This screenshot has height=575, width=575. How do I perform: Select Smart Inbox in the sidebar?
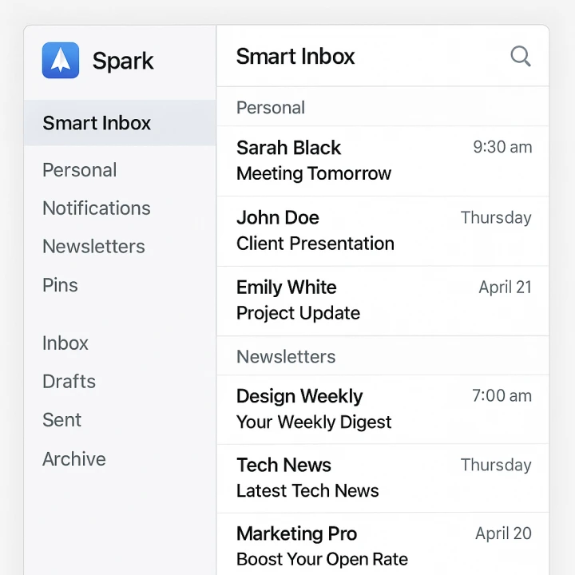click(120, 123)
